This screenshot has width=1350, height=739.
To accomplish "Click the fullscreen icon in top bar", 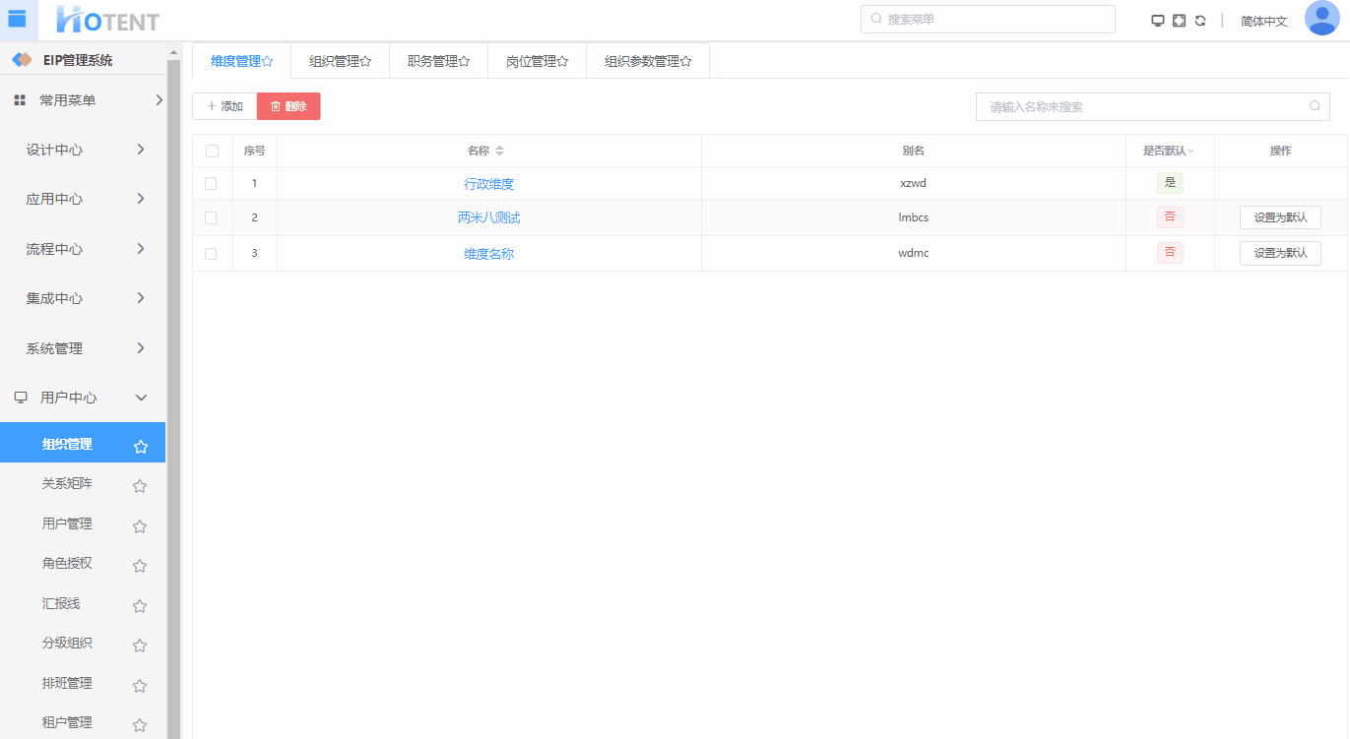I will pos(1179,21).
